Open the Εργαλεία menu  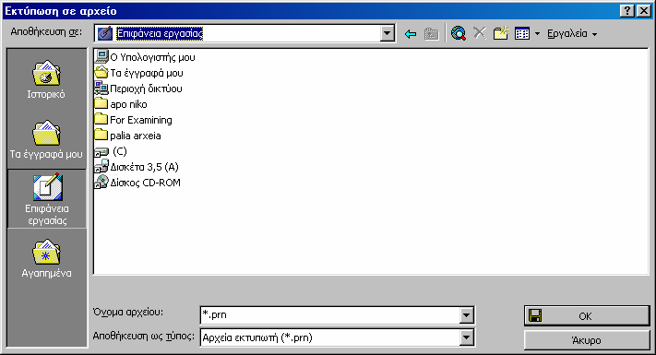pyautogui.click(x=571, y=33)
